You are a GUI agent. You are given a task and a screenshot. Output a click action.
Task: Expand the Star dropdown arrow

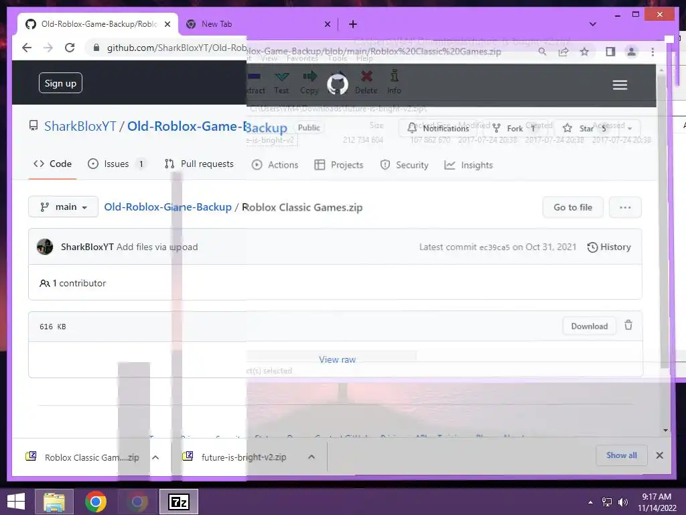click(630, 128)
